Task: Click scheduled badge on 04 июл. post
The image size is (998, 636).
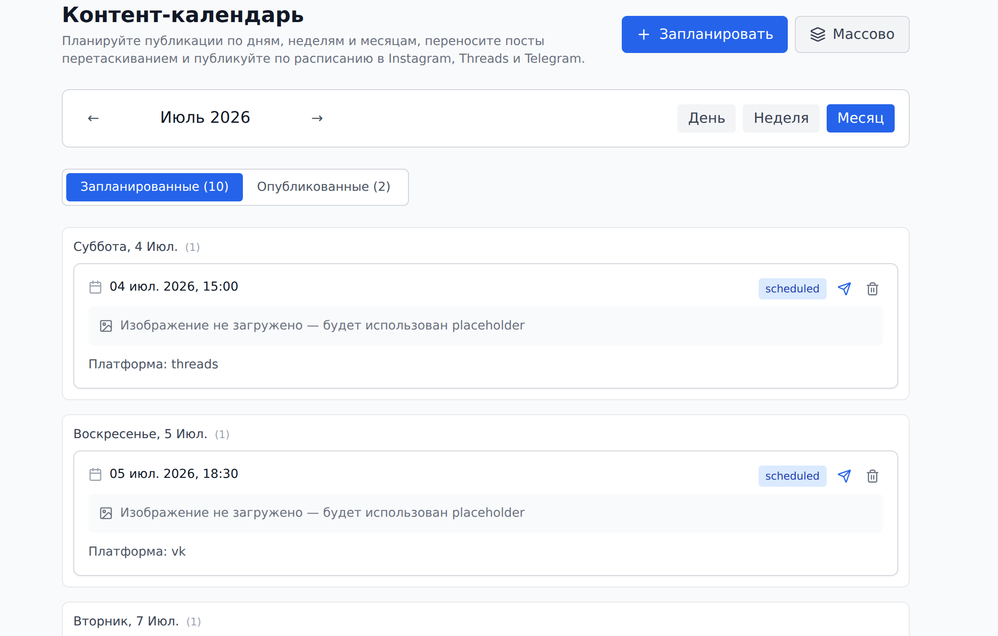Action: coord(792,289)
